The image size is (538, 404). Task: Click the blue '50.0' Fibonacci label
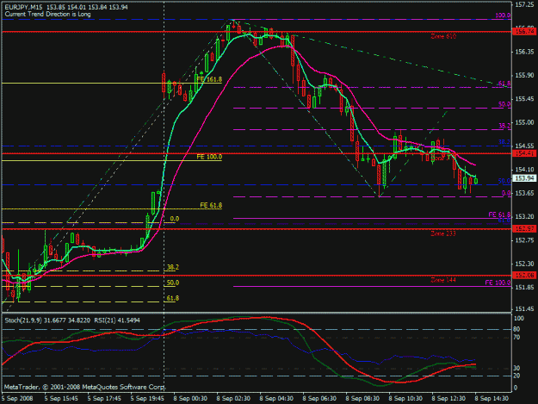tap(504, 181)
